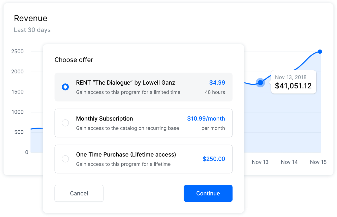The height and width of the screenshot is (217, 337).
Task: Click the Nov 15 axis label
Action: pos(318,162)
